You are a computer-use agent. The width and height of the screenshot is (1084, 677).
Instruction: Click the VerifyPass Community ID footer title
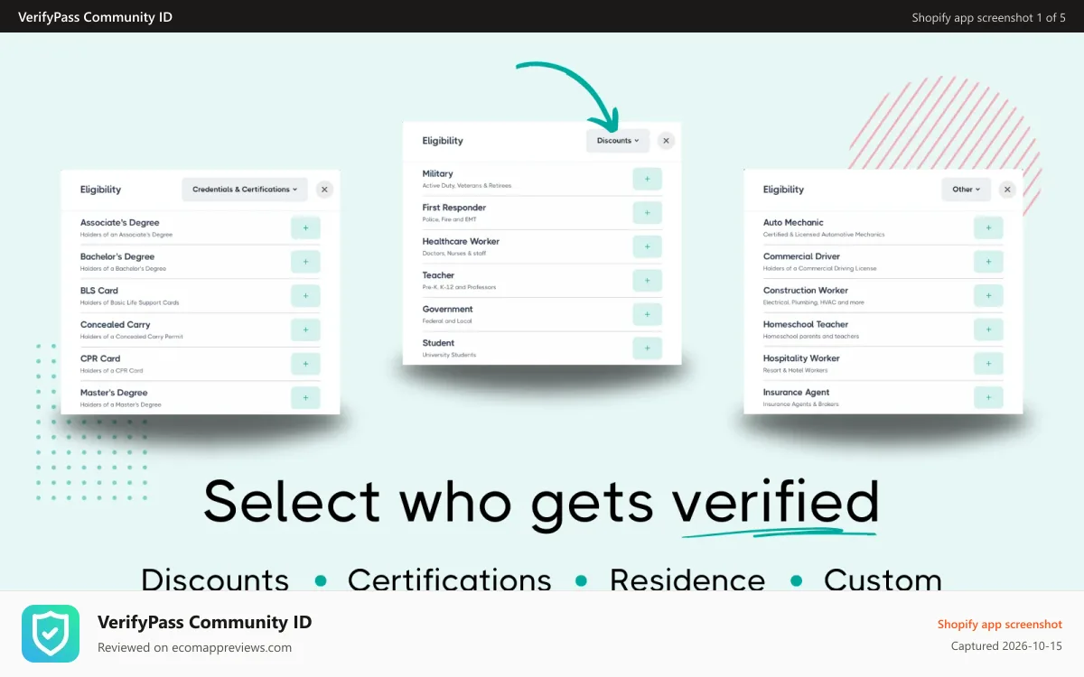click(x=204, y=622)
